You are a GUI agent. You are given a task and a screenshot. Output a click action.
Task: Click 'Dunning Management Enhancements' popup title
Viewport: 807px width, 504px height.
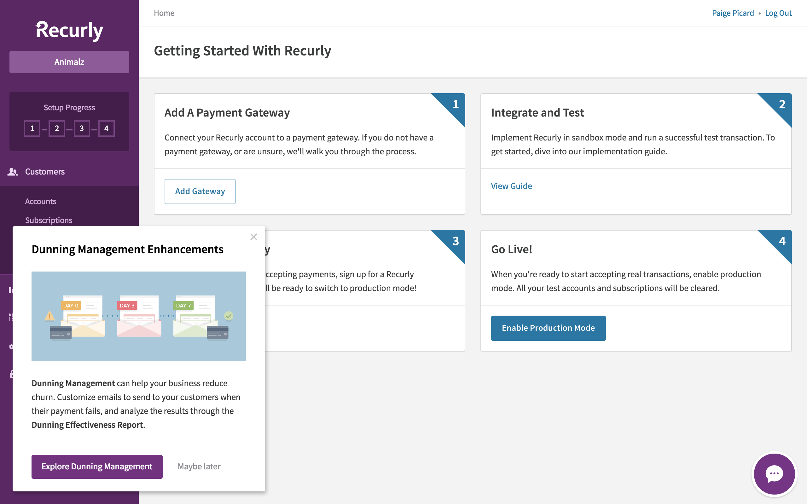[127, 249]
